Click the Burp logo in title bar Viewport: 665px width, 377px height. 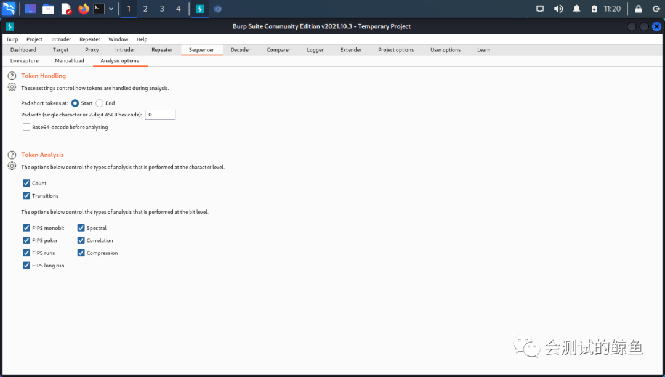click(x=10, y=26)
